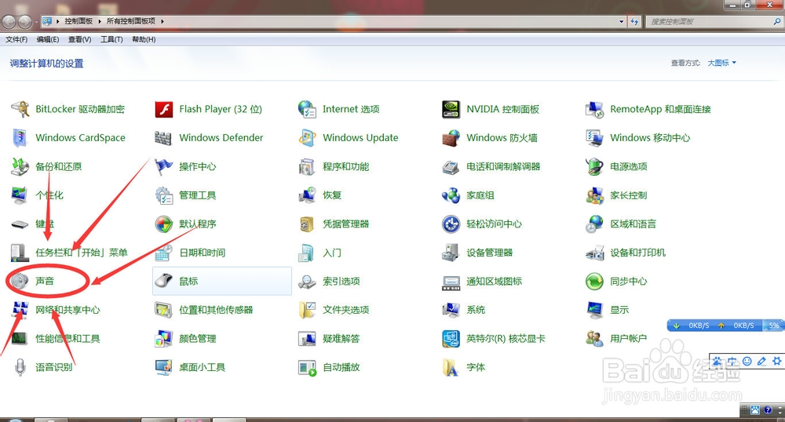Viewport: 785px width, 422px height.
Task: Open the Windows CardSpace icon
Action: [20, 137]
